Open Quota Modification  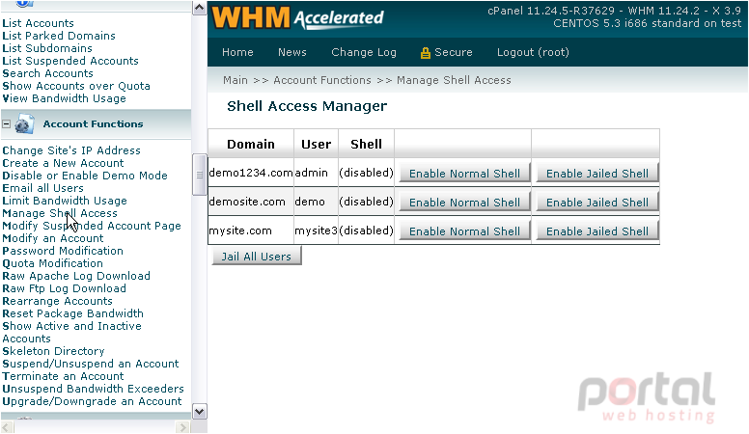click(x=52, y=263)
